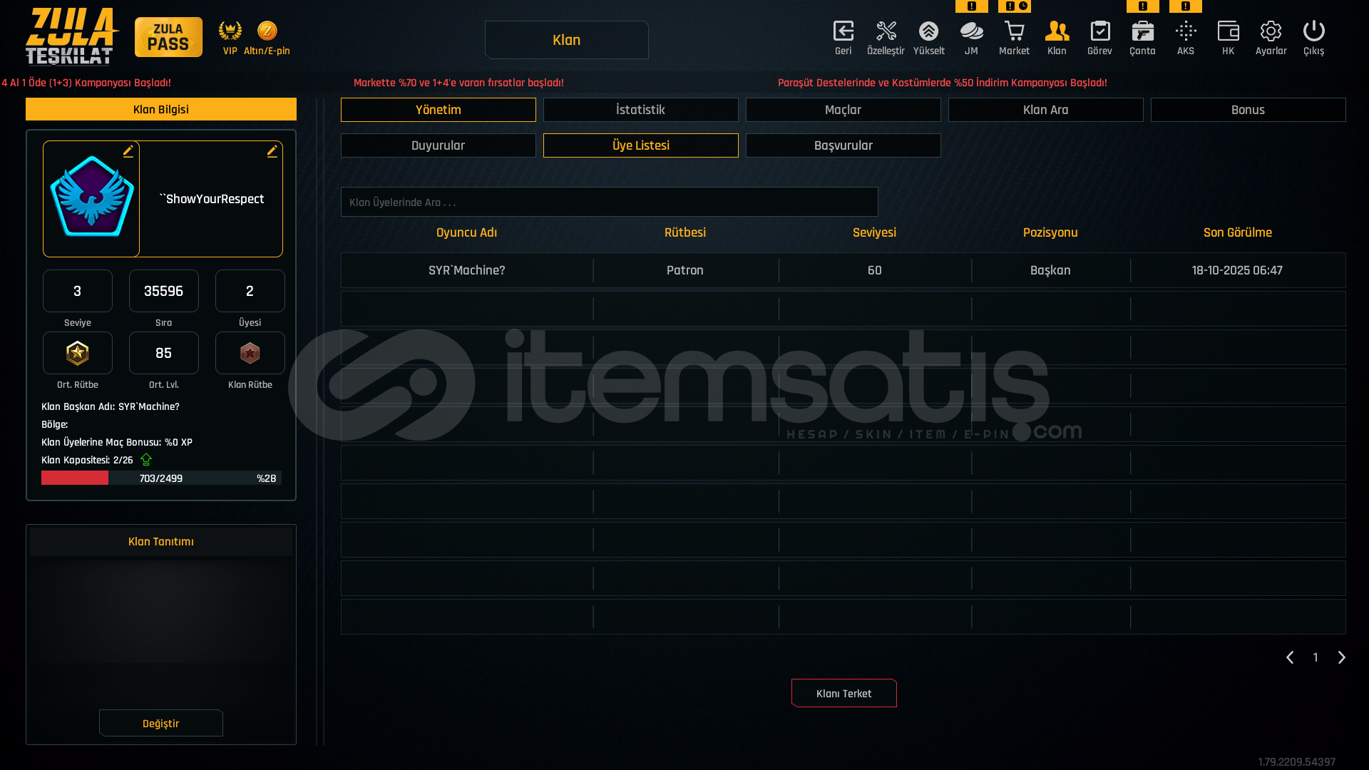Click the AKS icon in top bar

(x=1185, y=32)
